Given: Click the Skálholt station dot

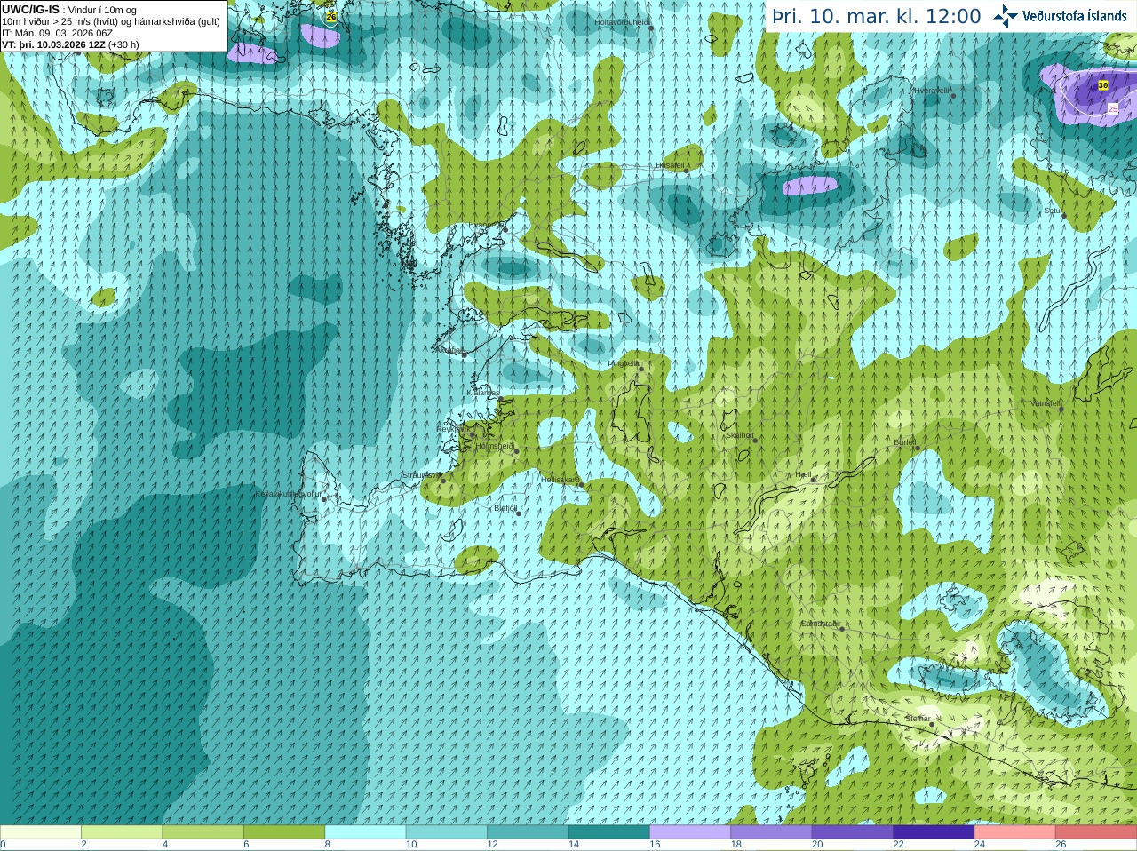Looking at the screenshot, I should point(756,440).
